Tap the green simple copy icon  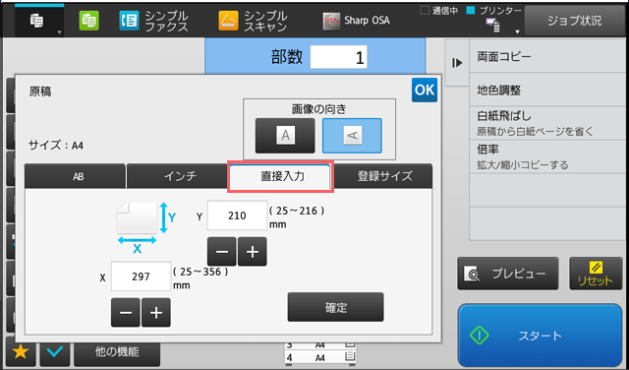[x=88, y=21]
